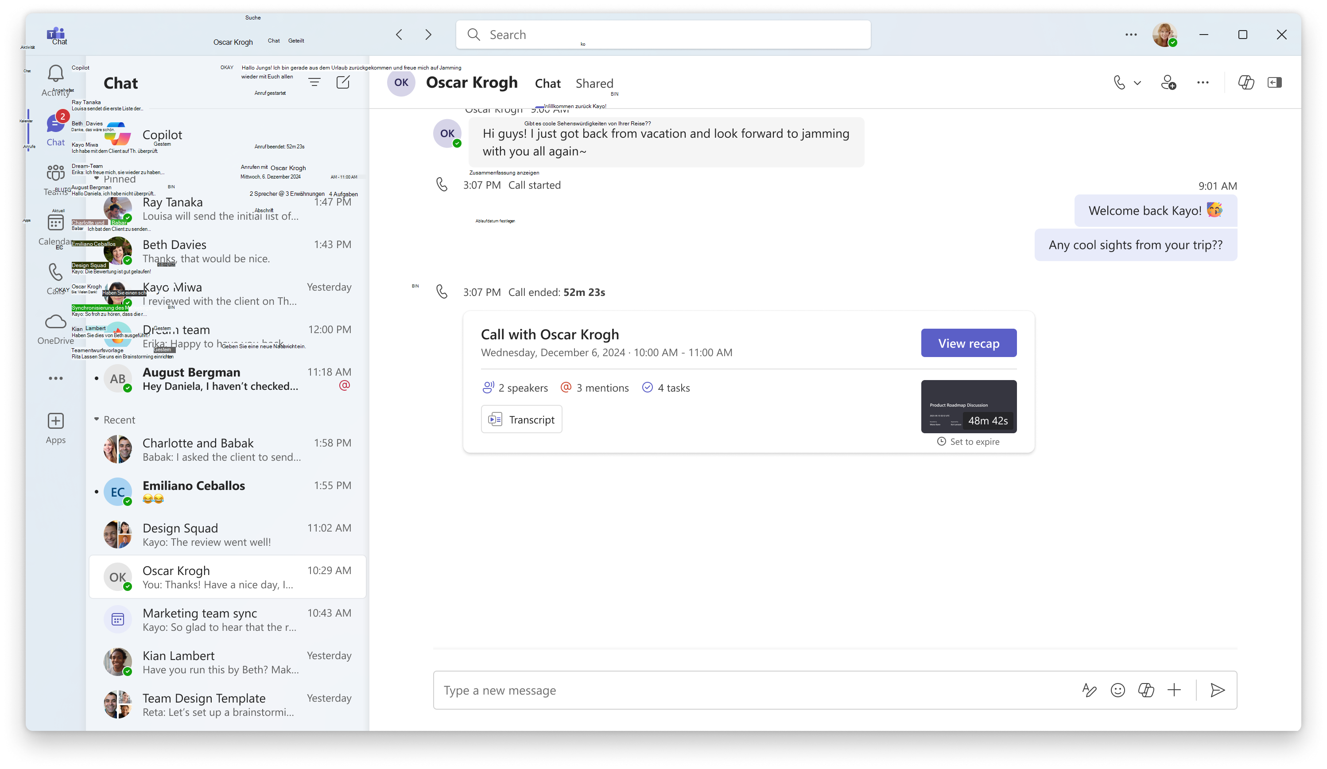This screenshot has width=1327, height=769.
Task: View recap for Call with Oscar Krogh
Action: tap(969, 342)
